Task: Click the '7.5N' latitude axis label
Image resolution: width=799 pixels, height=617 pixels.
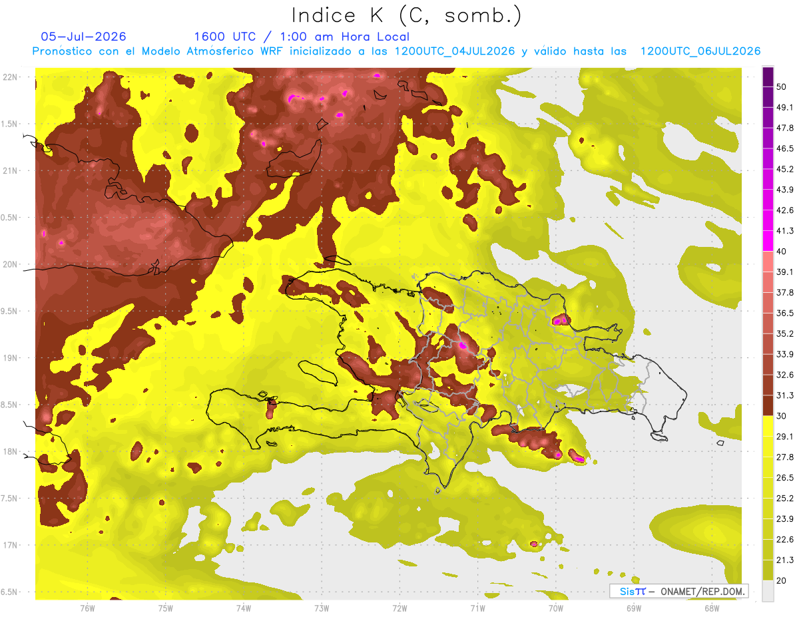Action: pyautogui.click(x=10, y=499)
